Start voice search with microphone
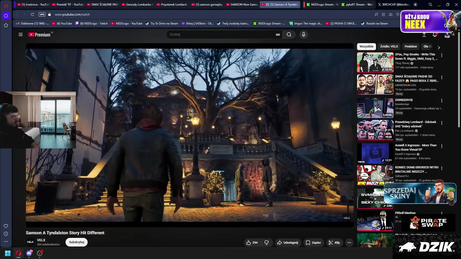This screenshot has height=259, width=461. tap(304, 35)
